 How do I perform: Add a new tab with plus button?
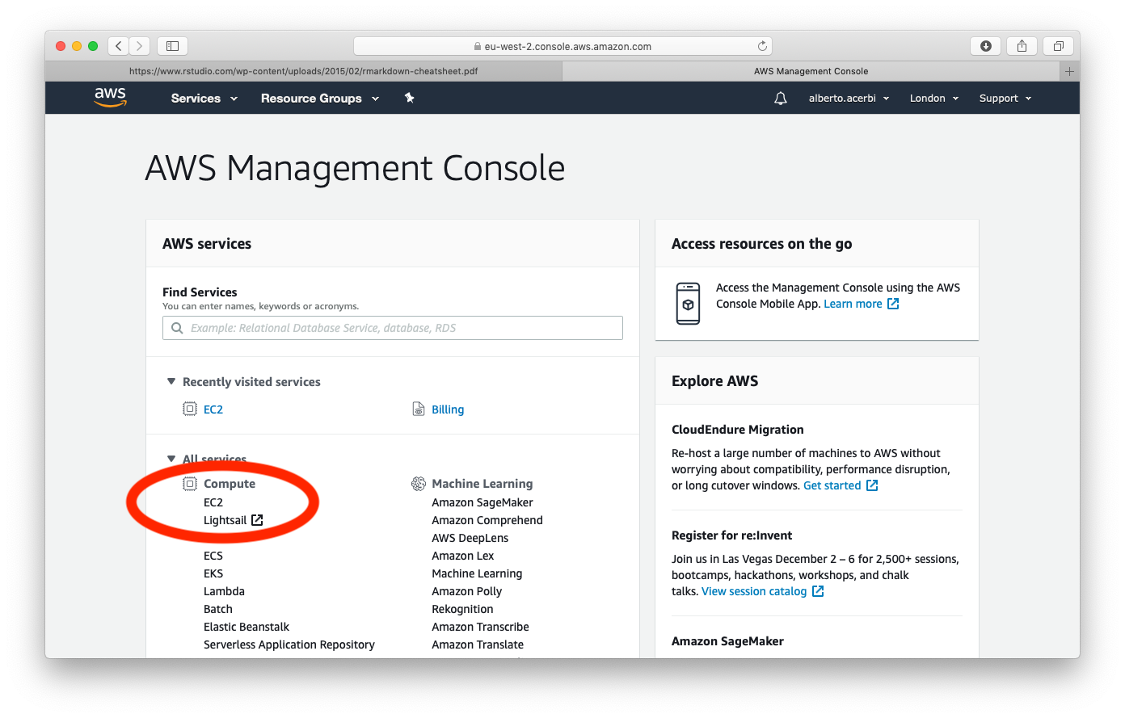(1069, 71)
